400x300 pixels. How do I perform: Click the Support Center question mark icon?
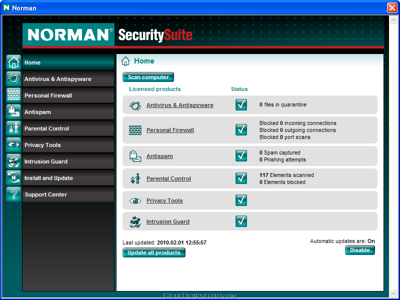point(13,194)
